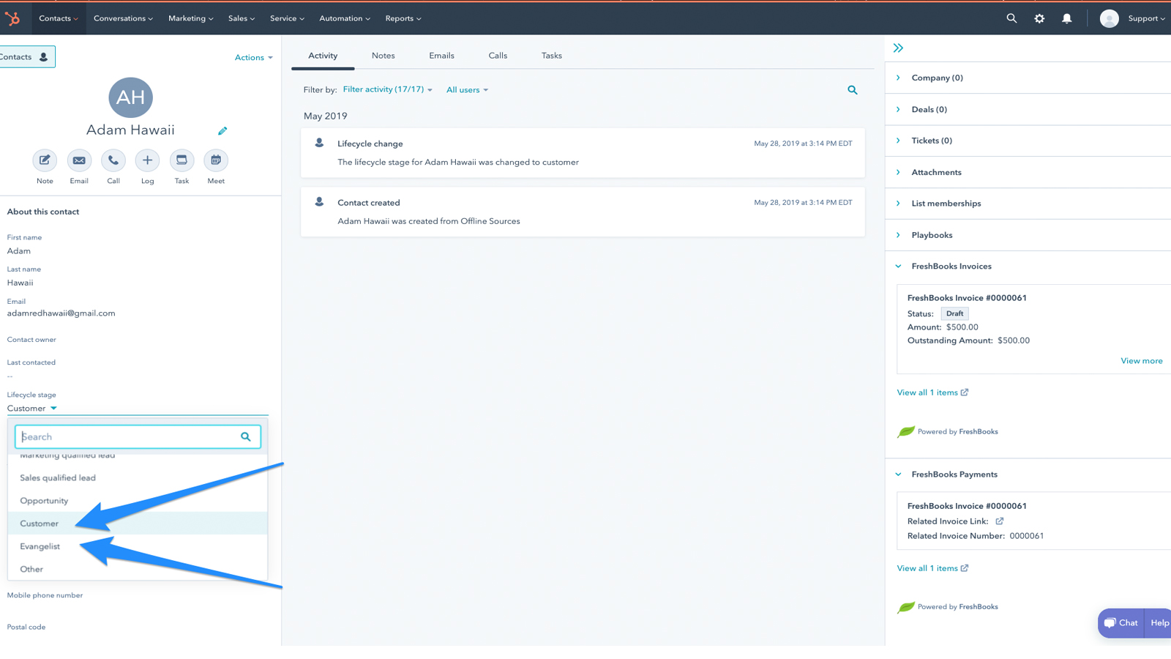Edit the contact name with the pencil icon
The width and height of the screenshot is (1171, 659).
222,130
